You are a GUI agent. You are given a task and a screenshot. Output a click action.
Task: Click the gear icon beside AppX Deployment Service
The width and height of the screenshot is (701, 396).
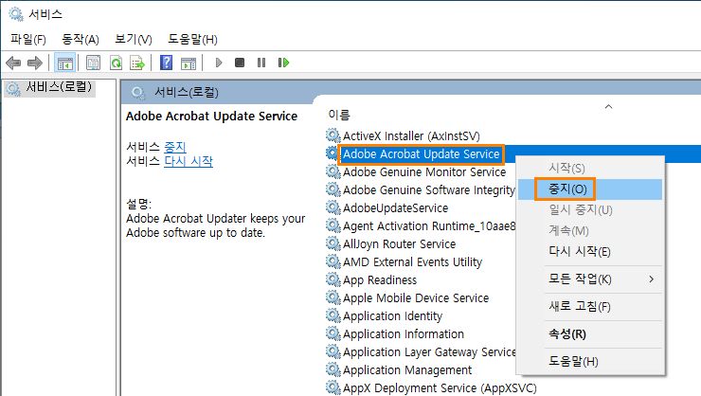(333, 387)
